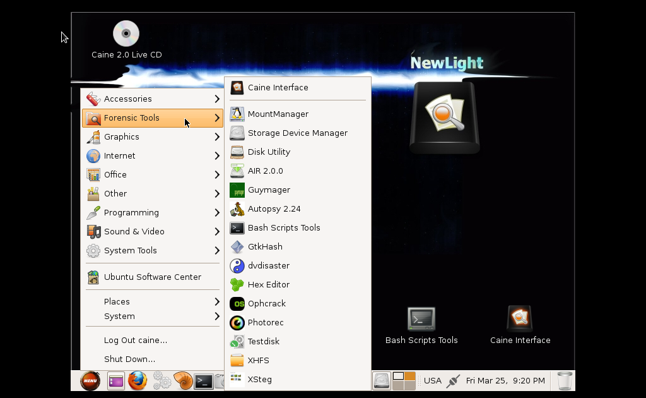Click the XHFS folder icon
Image resolution: width=646 pixels, height=398 pixels.
pyautogui.click(x=237, y=361)
